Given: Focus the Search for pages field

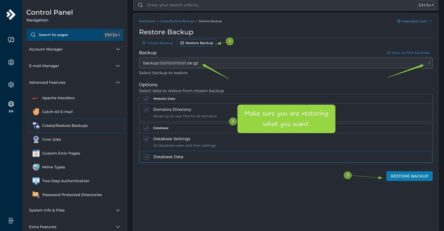Looking at the screenshot, I should pos(75,35).
